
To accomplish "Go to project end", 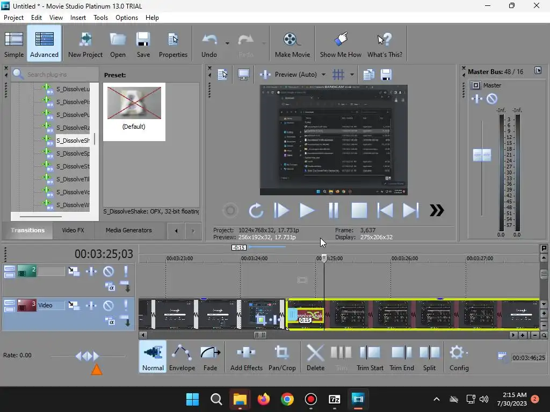I will pos(411,210).
